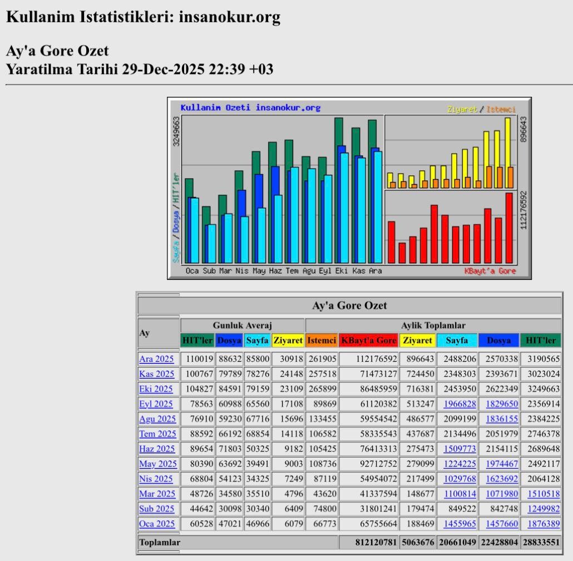Go to the Tem 2025 report
This screenshot has height=561, width=573.
tap(157, 434)
